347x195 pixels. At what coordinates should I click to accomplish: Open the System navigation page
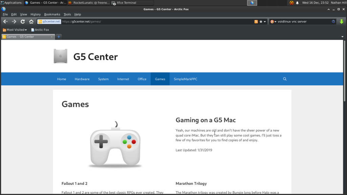coord(103,79)
